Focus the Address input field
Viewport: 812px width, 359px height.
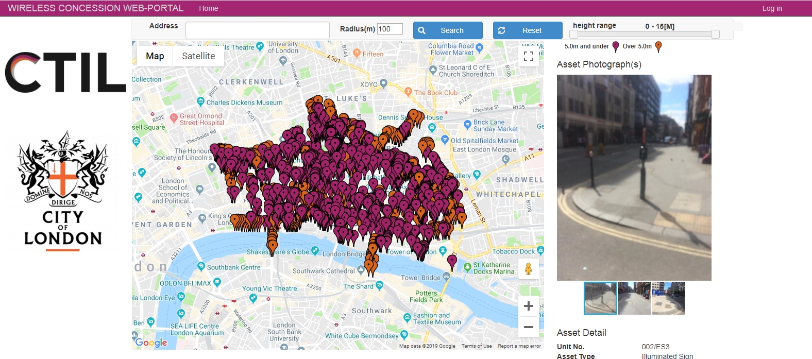tap(258, 30)
